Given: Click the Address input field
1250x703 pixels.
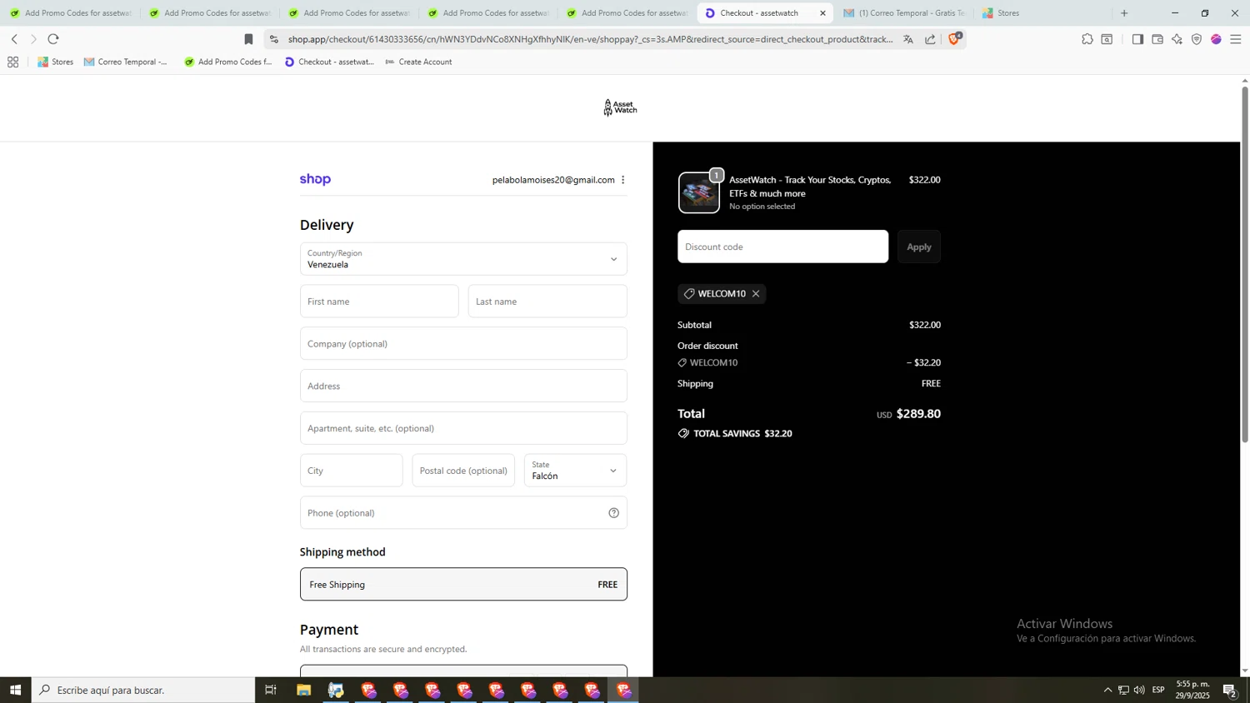Looking at the screenshot, I should click(463, 386).
